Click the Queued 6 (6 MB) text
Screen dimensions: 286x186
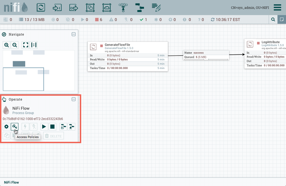click(x=195, y=57)
